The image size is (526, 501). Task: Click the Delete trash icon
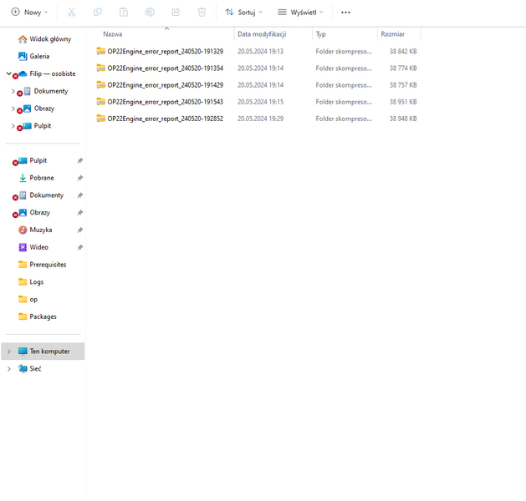202,13
